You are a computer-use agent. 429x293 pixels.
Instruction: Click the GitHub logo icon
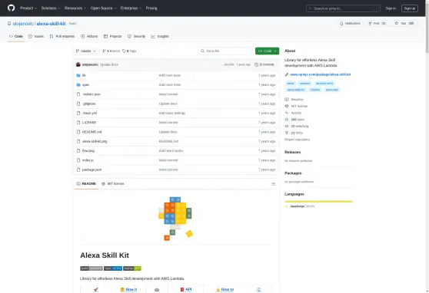point(12,8)
